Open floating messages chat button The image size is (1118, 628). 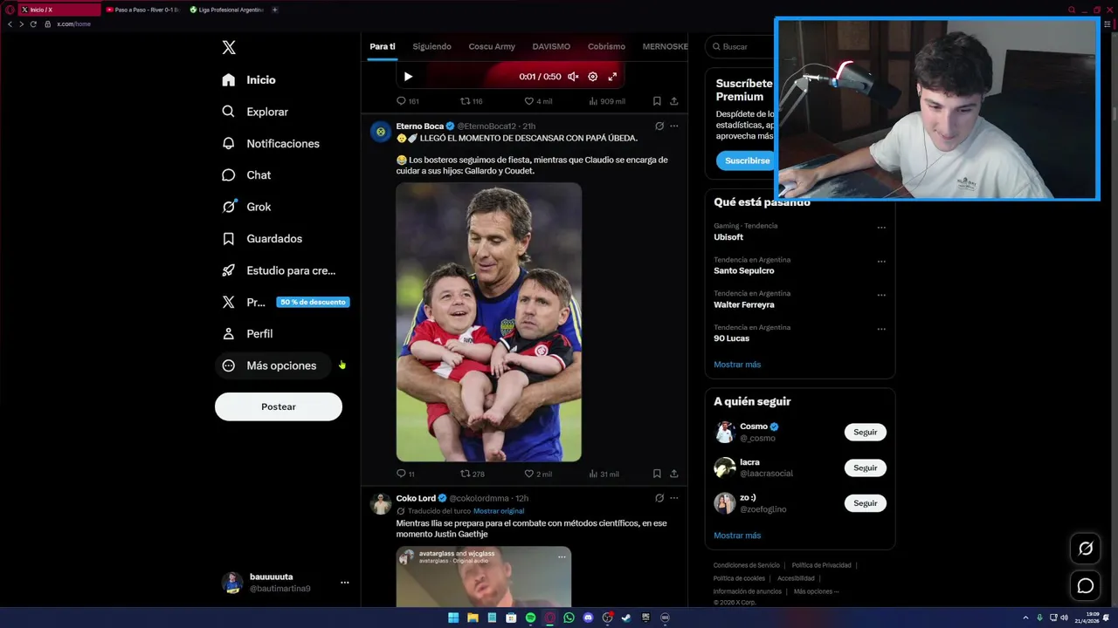1086,586
